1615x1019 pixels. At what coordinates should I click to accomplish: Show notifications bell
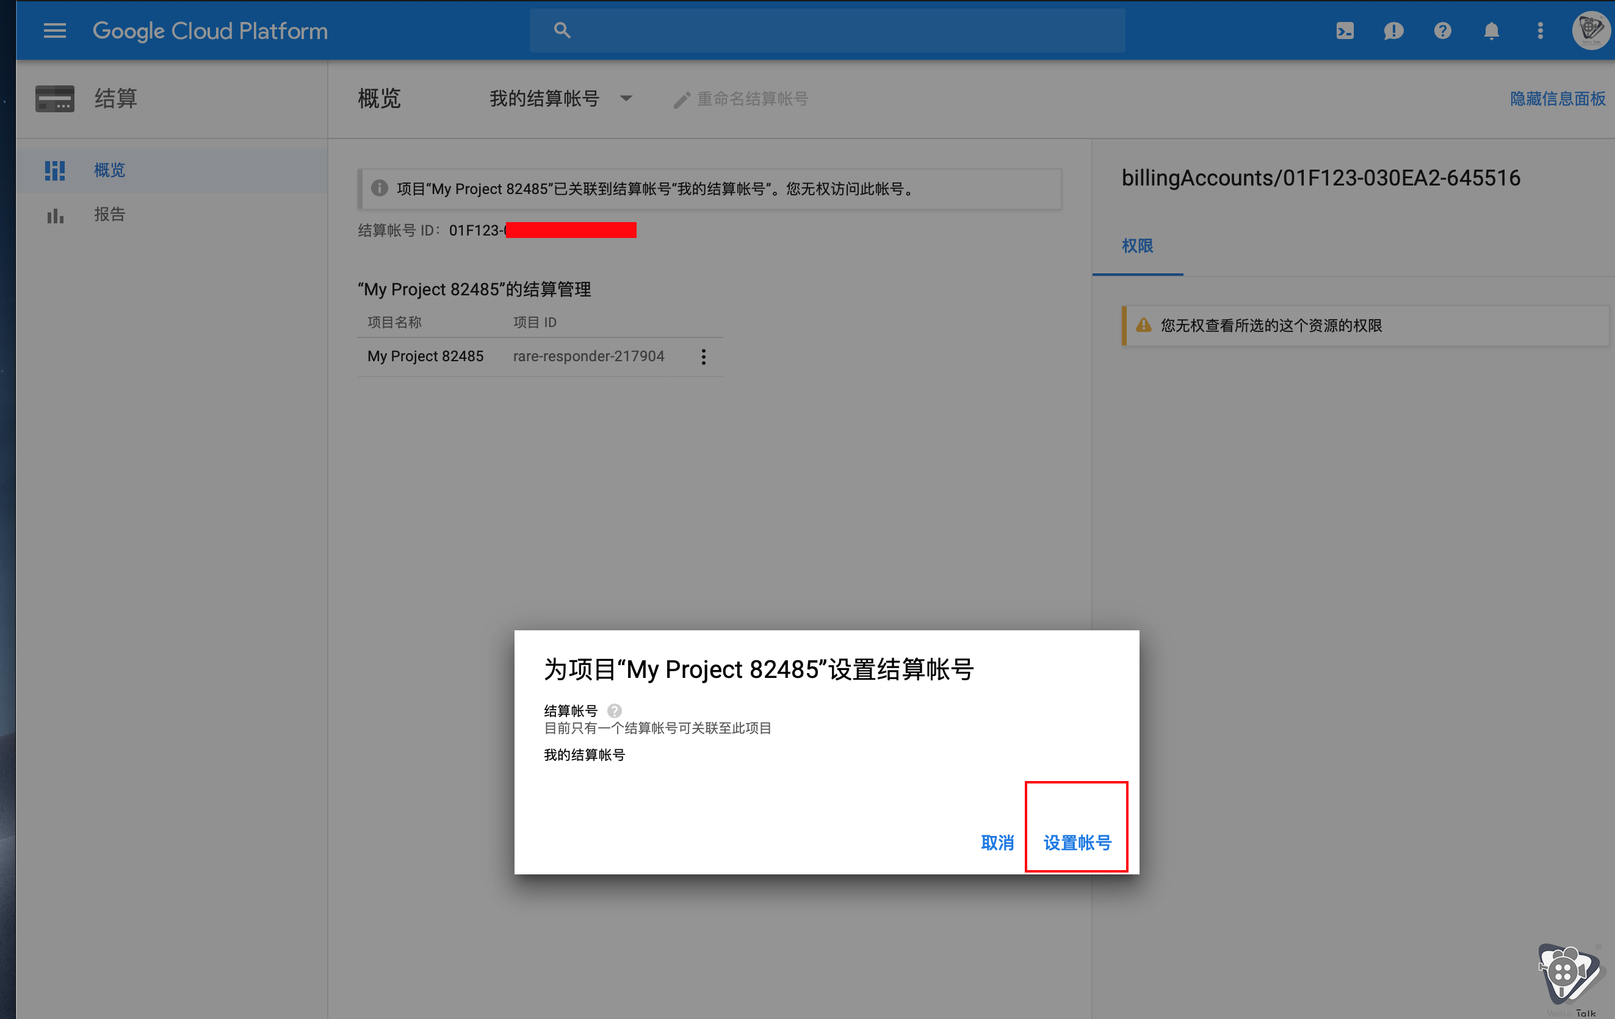(1491, 31)
